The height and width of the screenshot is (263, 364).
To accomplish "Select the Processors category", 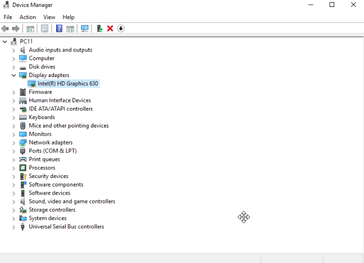I will tap(42, 168).
